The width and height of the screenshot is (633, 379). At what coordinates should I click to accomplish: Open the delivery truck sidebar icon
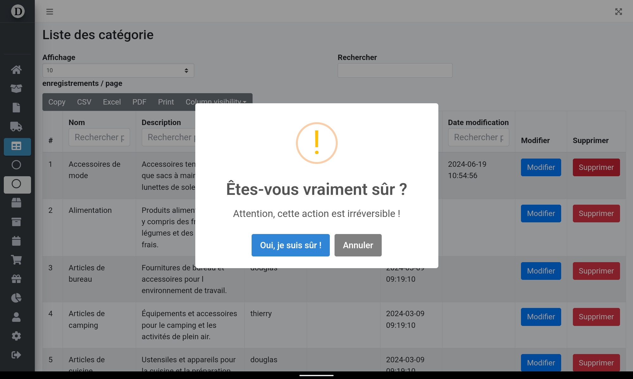16,127
